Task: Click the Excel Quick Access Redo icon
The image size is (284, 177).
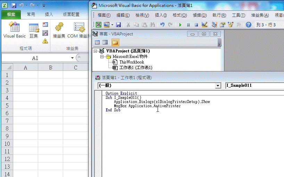Action: pos(32,6)
